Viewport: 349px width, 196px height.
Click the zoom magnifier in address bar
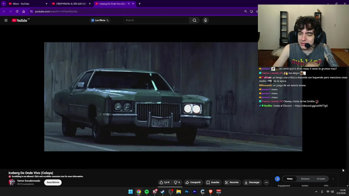[x=245, y=11]
